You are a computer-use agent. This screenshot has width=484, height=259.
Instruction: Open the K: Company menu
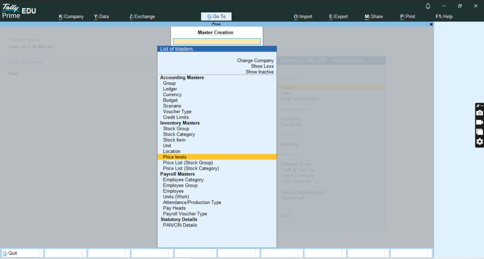[x=71, y=17]
